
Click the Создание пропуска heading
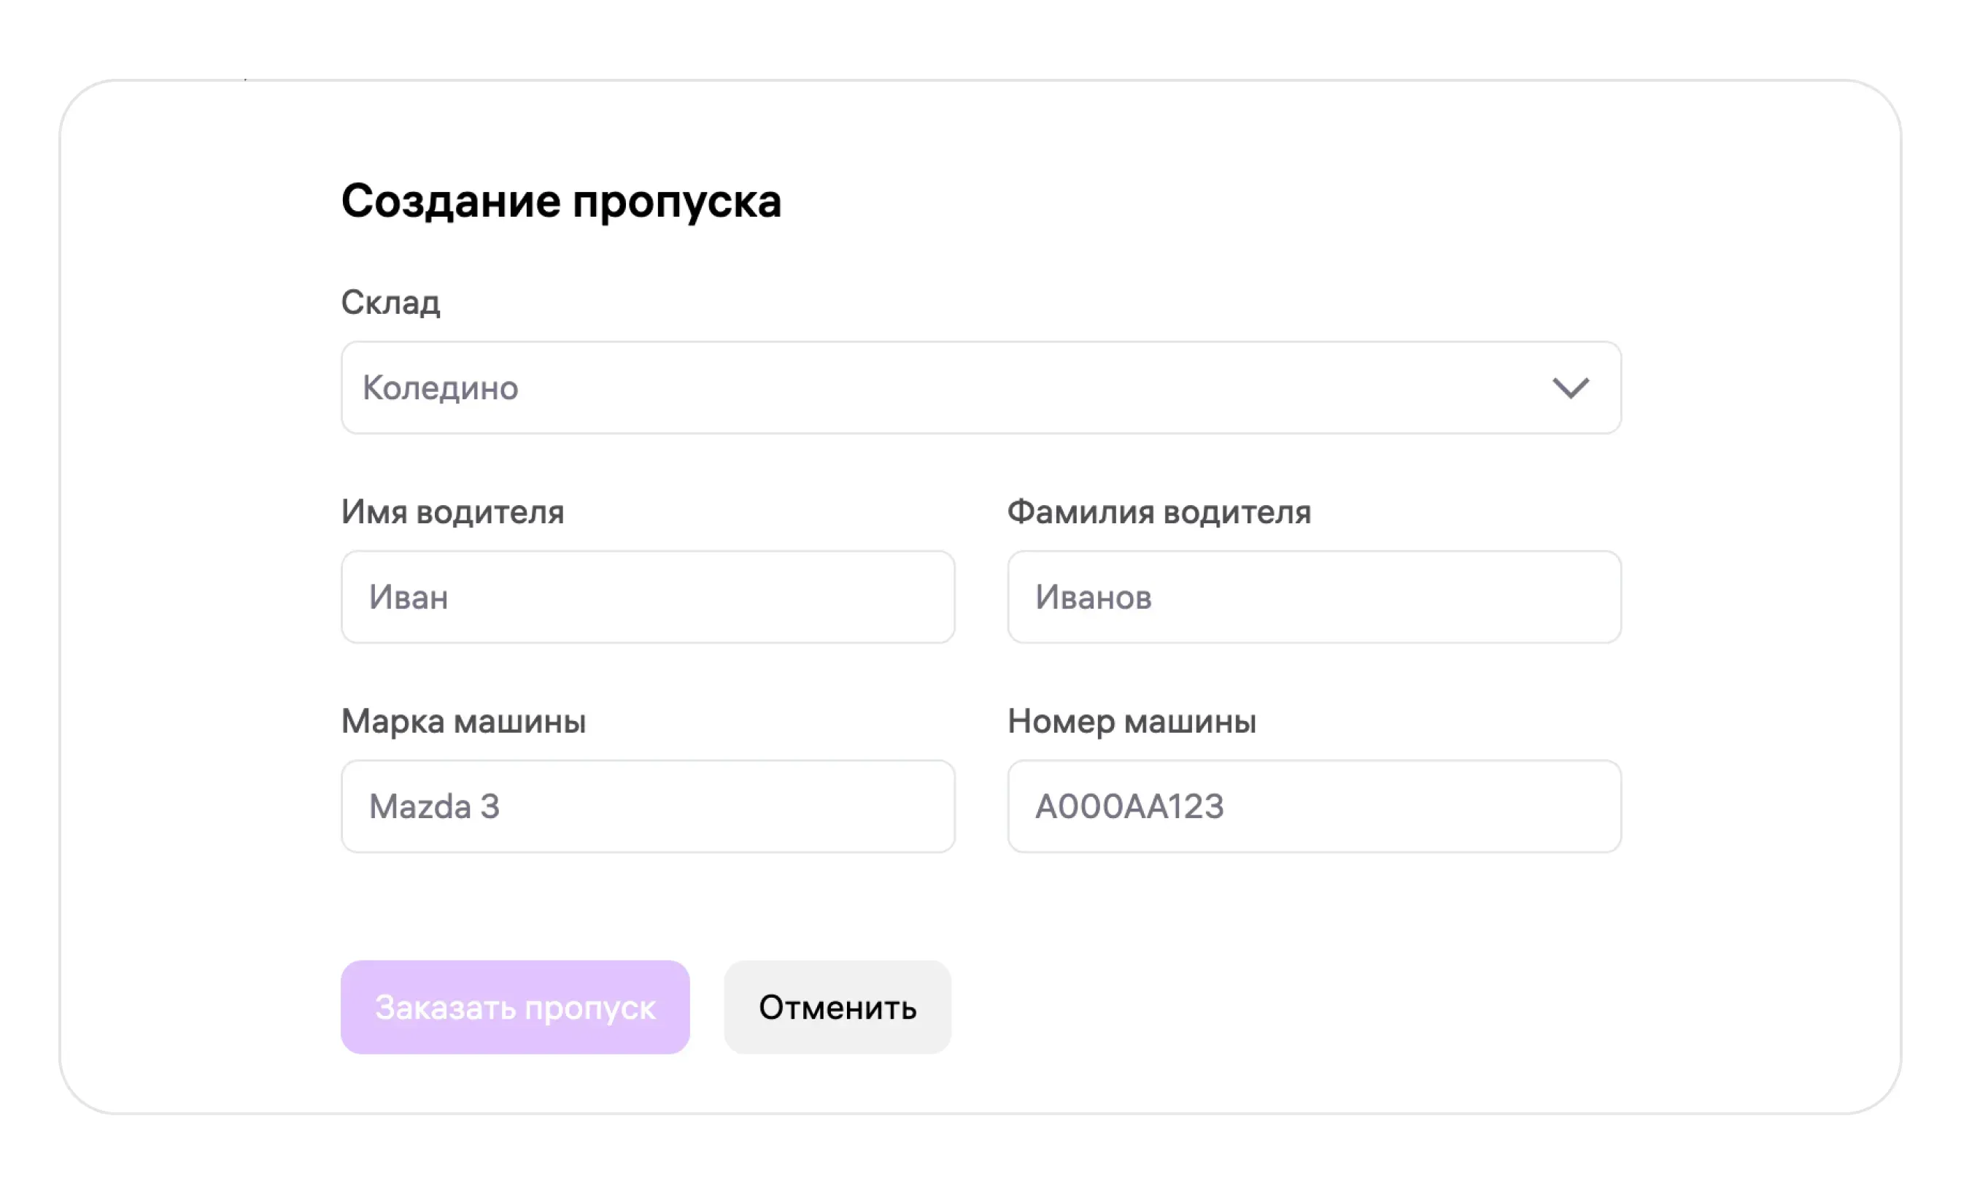tap(561, 201)
